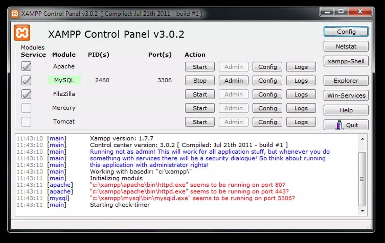Start the Mercury module
This screenshot has width=385, height=243.
(x=200, y=108)
